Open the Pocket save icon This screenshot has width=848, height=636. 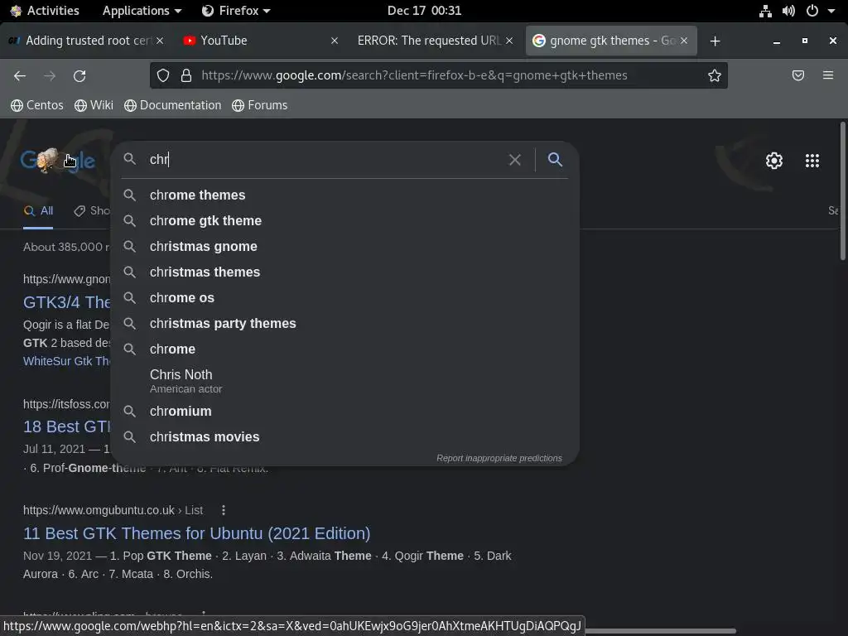797,75
